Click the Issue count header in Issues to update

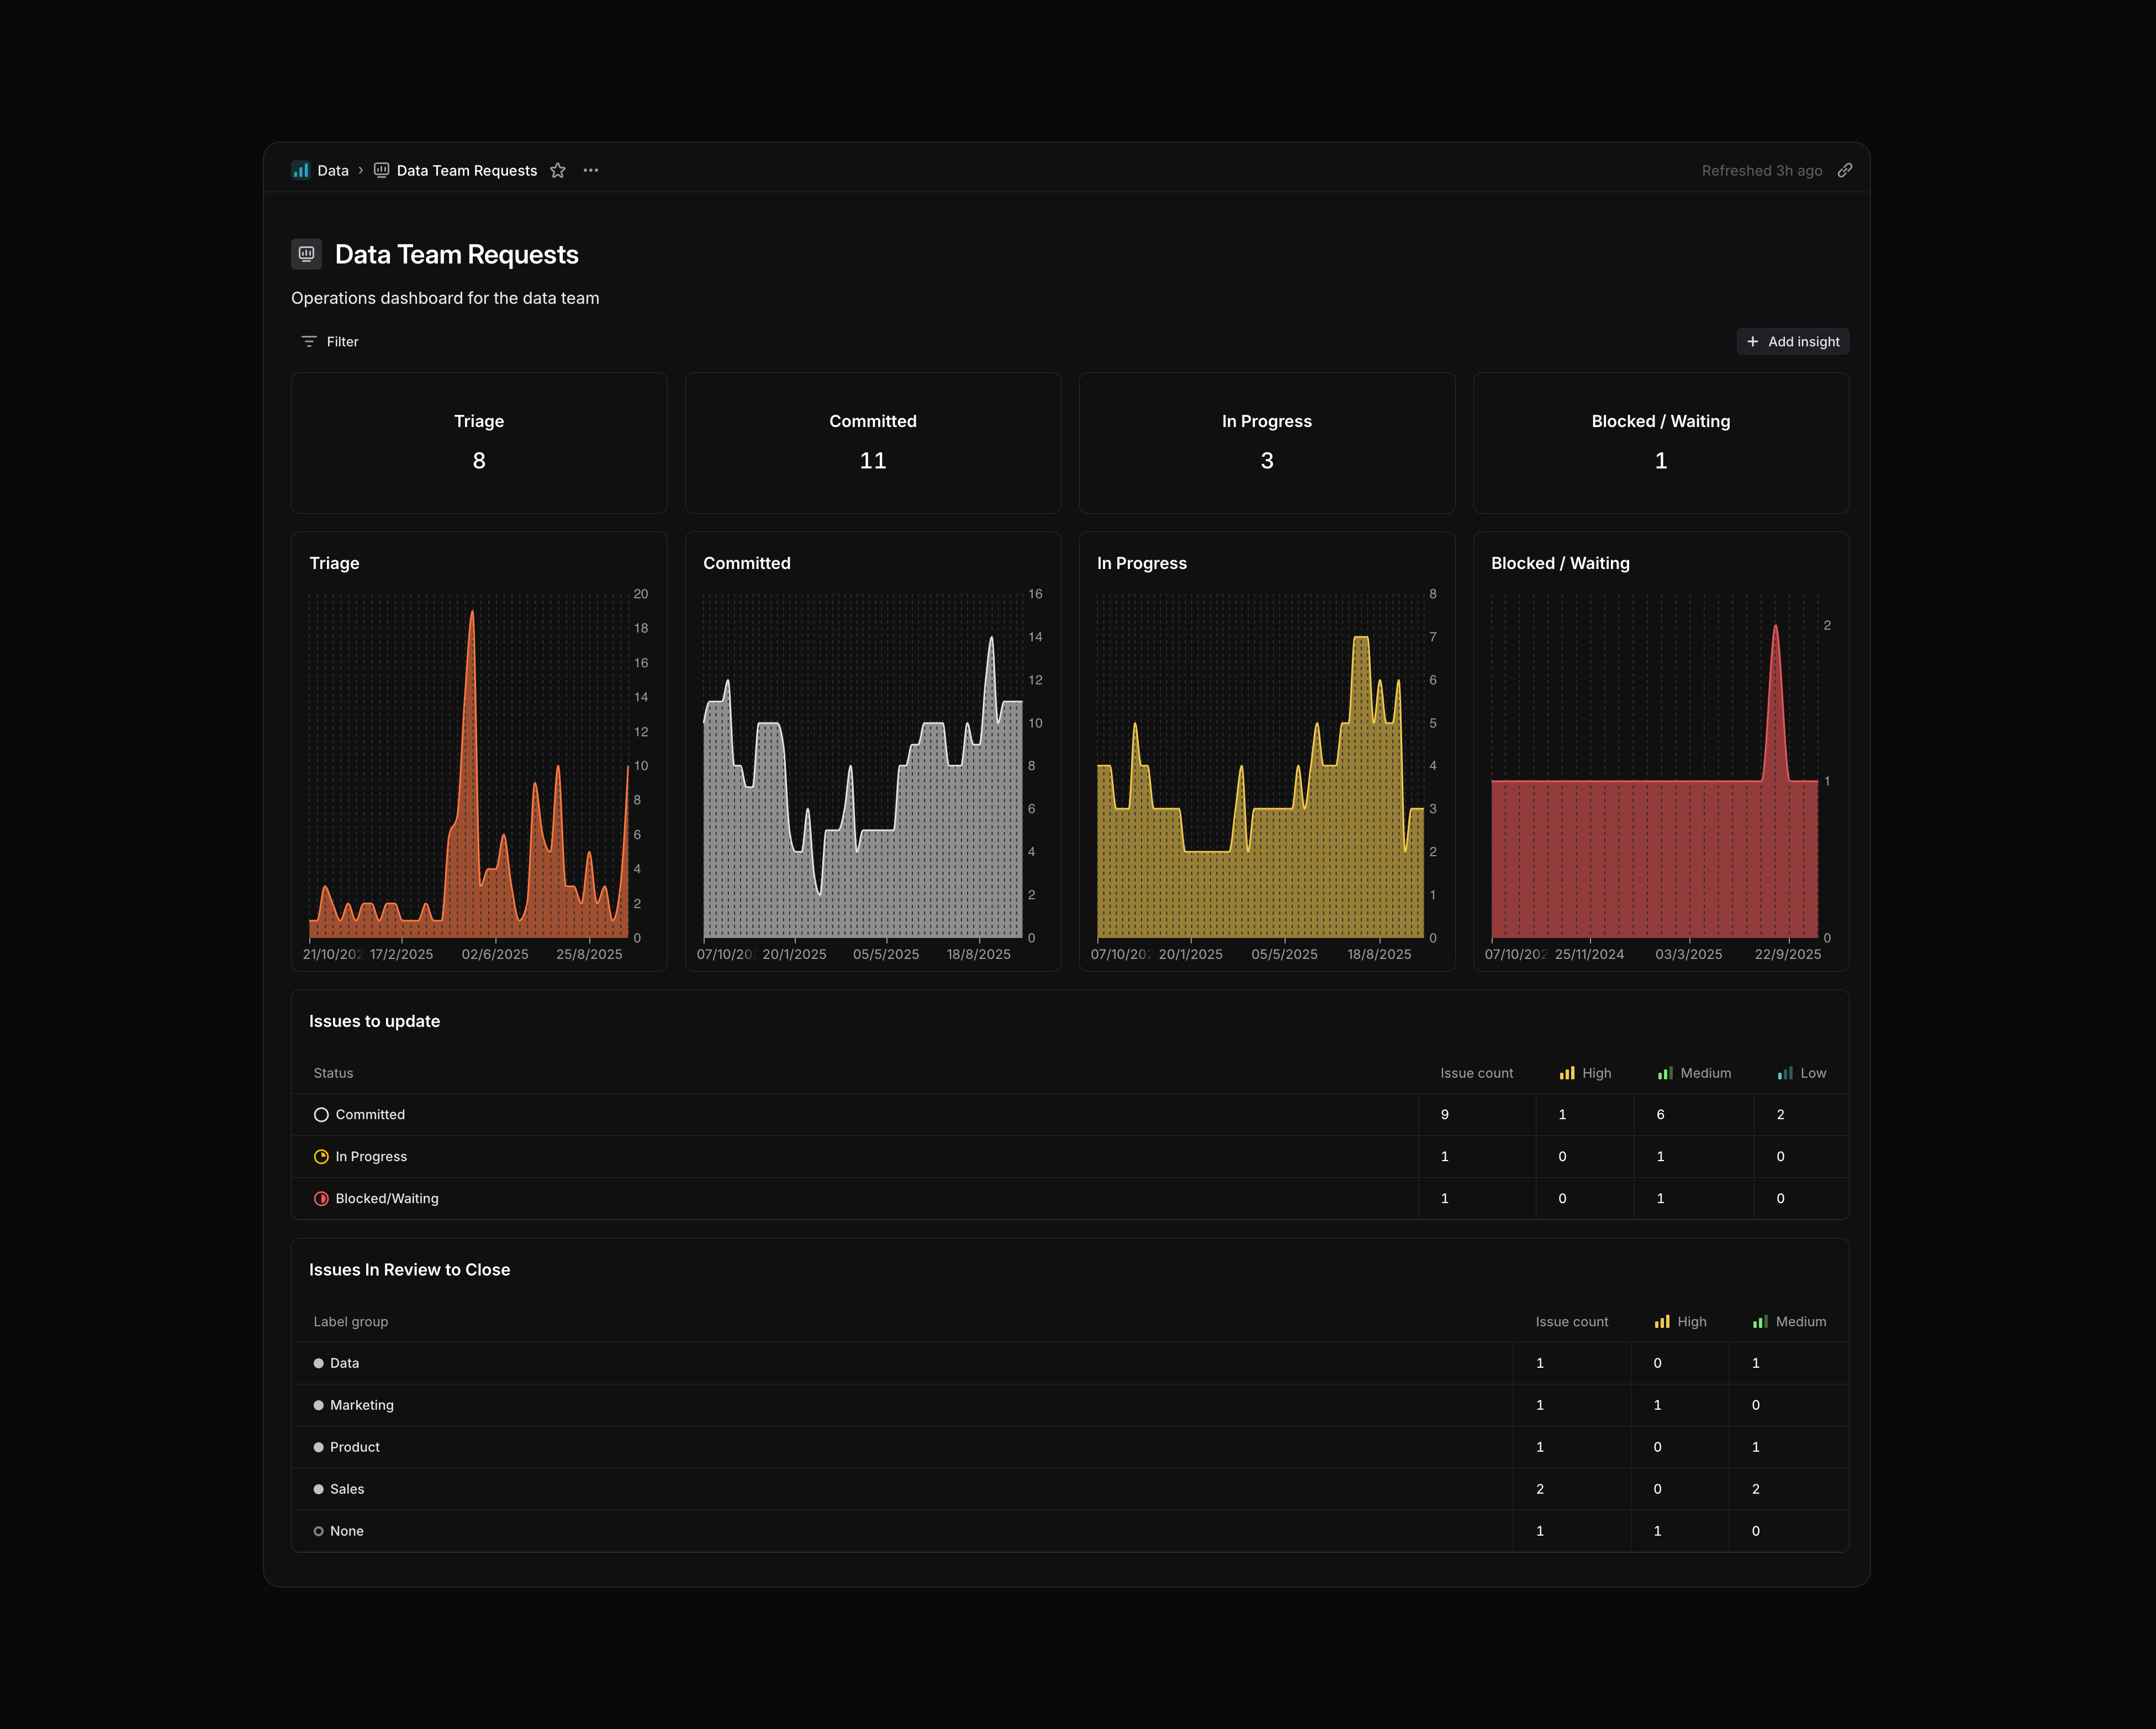coord(1476,1073)
